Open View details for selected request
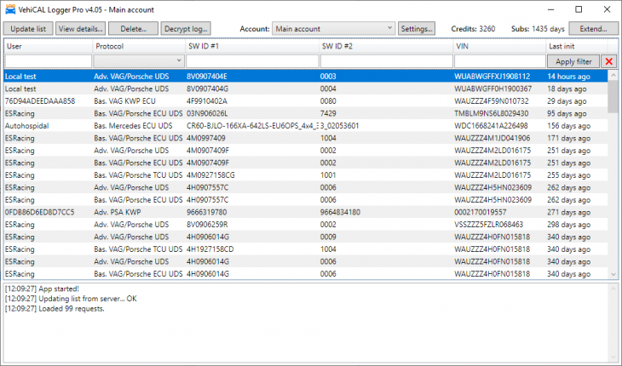 82,28
